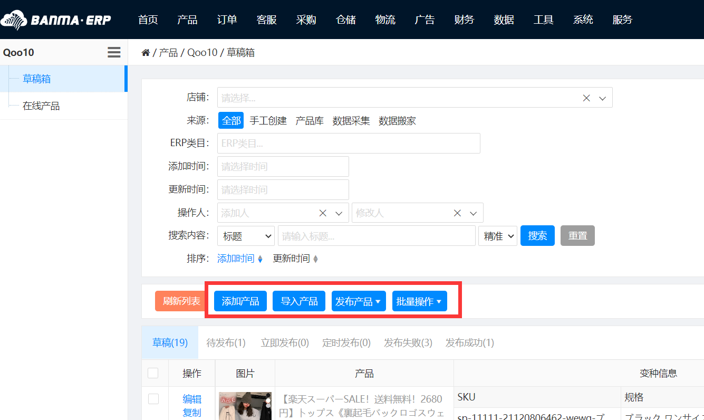This screenshot has height=420, width=704.
Task: Open the 系统 top menu
Action: point(583,20)
